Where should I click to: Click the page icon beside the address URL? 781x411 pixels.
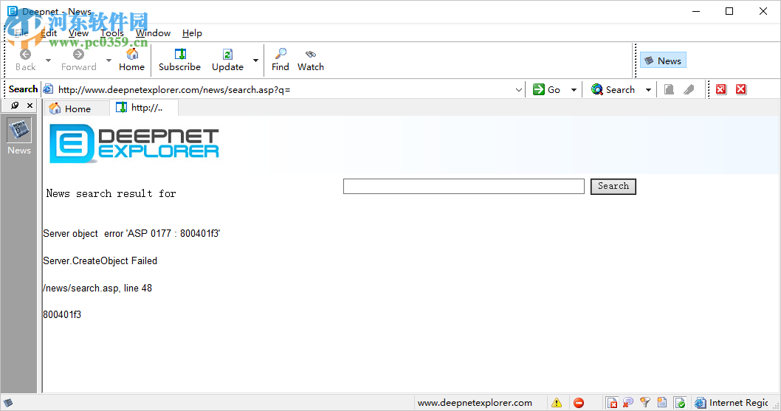point(48,90)
